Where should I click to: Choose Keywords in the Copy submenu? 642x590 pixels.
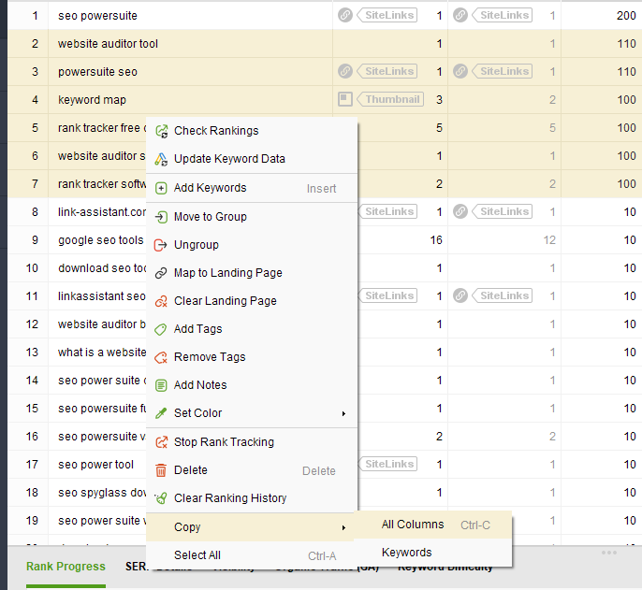(432, 553)
